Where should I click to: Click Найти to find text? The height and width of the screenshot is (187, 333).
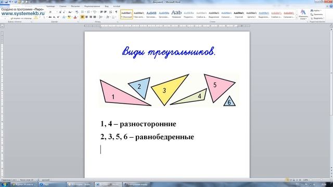[x=316, y=10]
